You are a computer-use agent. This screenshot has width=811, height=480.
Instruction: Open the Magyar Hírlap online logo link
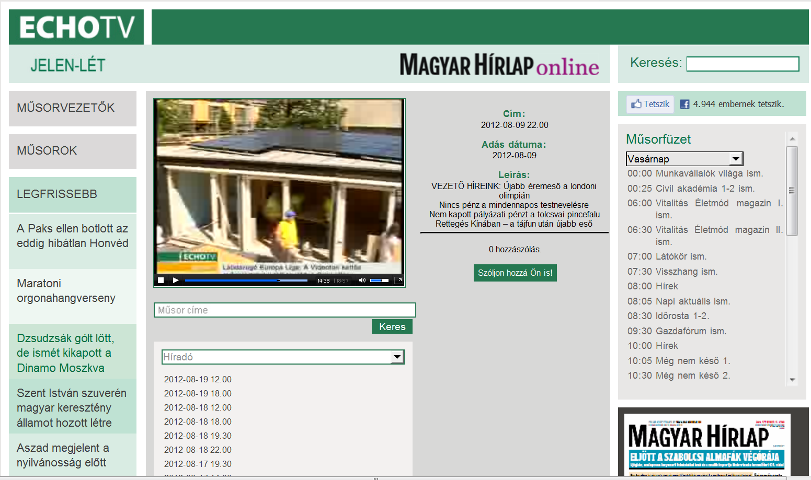(499, 65)
